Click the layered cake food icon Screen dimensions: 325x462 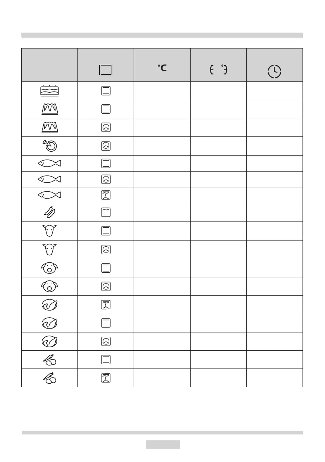pyautogui.click(x=50, y=91)
